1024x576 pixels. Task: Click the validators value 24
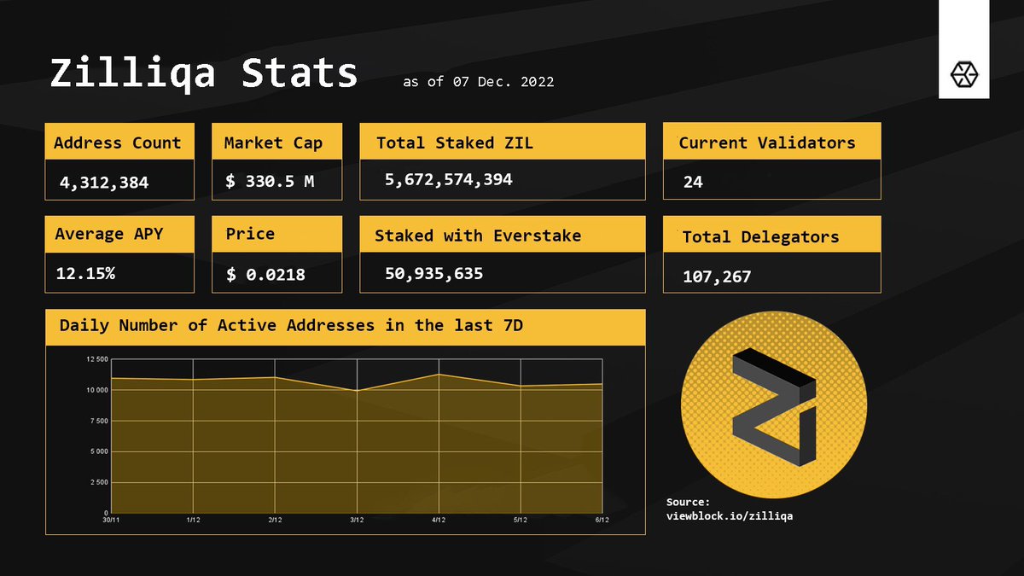tap(693, 182)
